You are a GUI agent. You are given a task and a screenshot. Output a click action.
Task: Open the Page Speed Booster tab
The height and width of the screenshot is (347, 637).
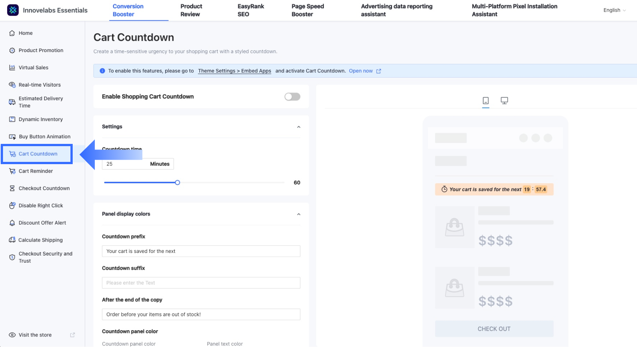tap(308, 10)
